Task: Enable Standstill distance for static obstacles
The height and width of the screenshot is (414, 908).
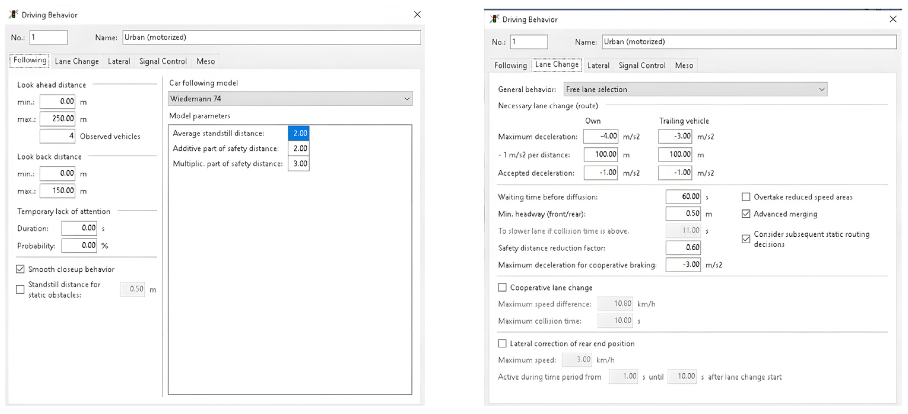Action: pyautogui.click(x=20, y=289)
